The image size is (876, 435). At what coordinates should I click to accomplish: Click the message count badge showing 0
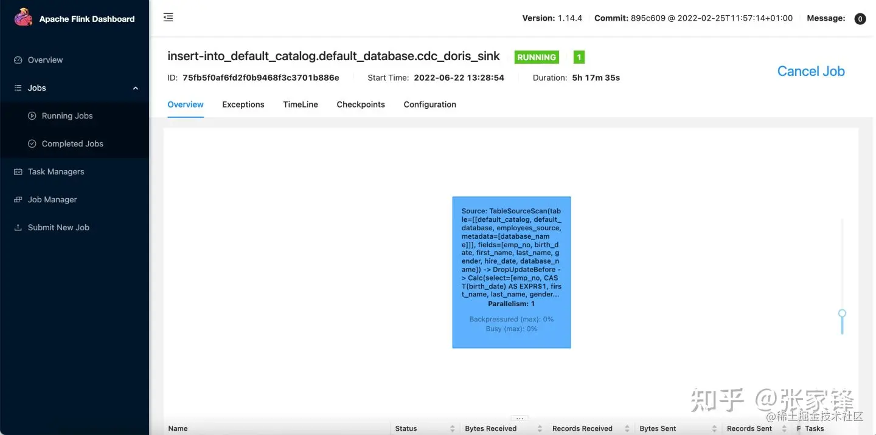point(860,19)
